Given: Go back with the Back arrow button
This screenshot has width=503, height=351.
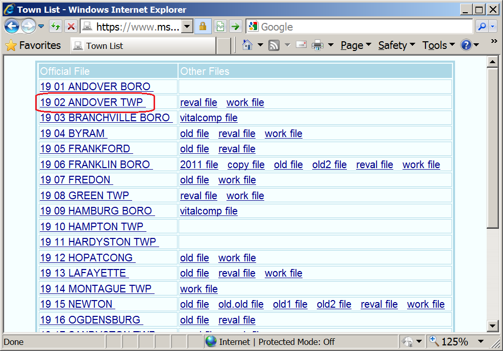Looking at the screenshot, I should [x=12, y=26].
